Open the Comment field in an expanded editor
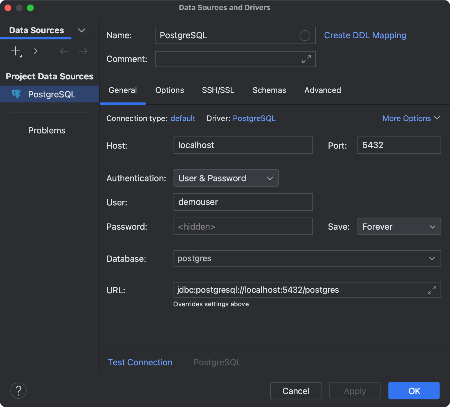Screen dimensions: 450x407 click(306, 59)
